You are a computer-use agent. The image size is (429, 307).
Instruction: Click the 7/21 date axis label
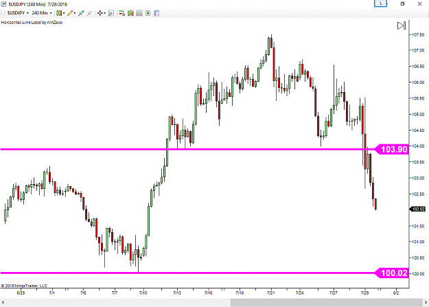pyautogui.click(x=271, y=293)
